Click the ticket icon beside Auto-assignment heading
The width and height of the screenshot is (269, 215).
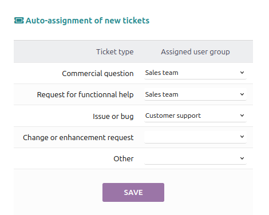(19, 21)
